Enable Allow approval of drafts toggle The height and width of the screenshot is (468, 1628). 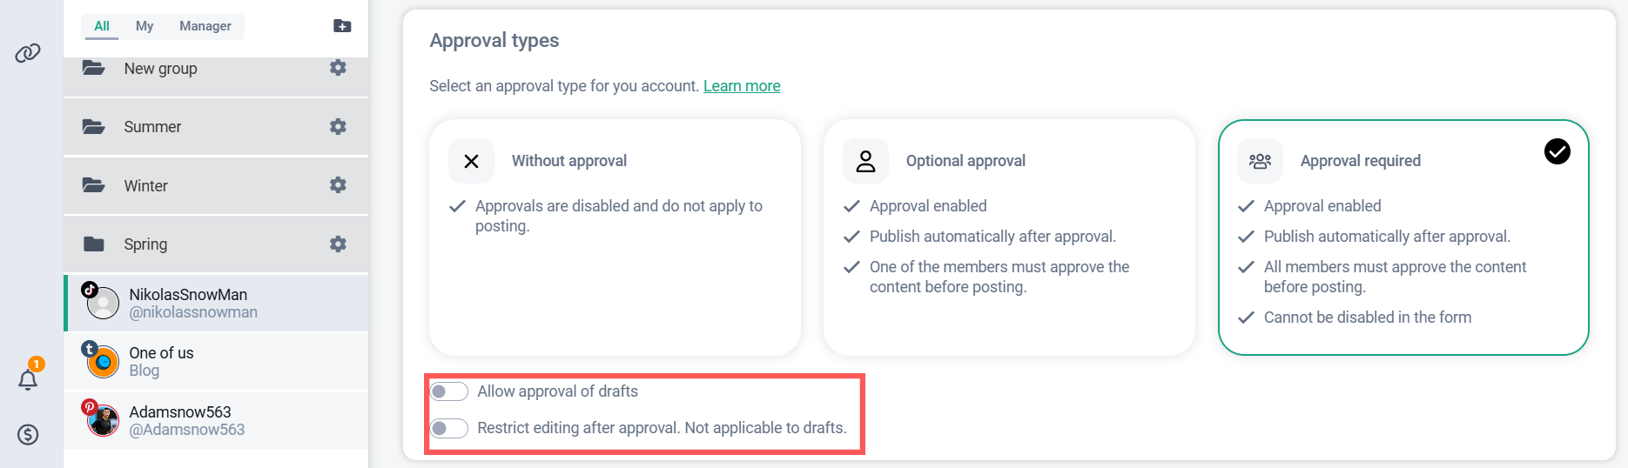[x=449, y=391]
